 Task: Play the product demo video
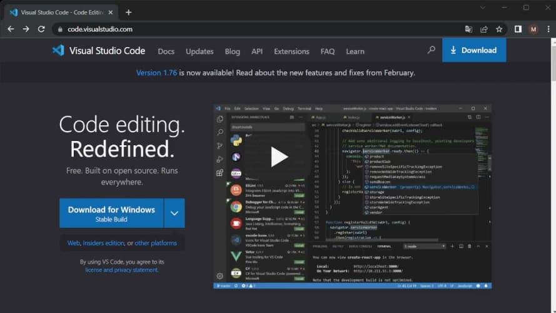pos(279,156)
